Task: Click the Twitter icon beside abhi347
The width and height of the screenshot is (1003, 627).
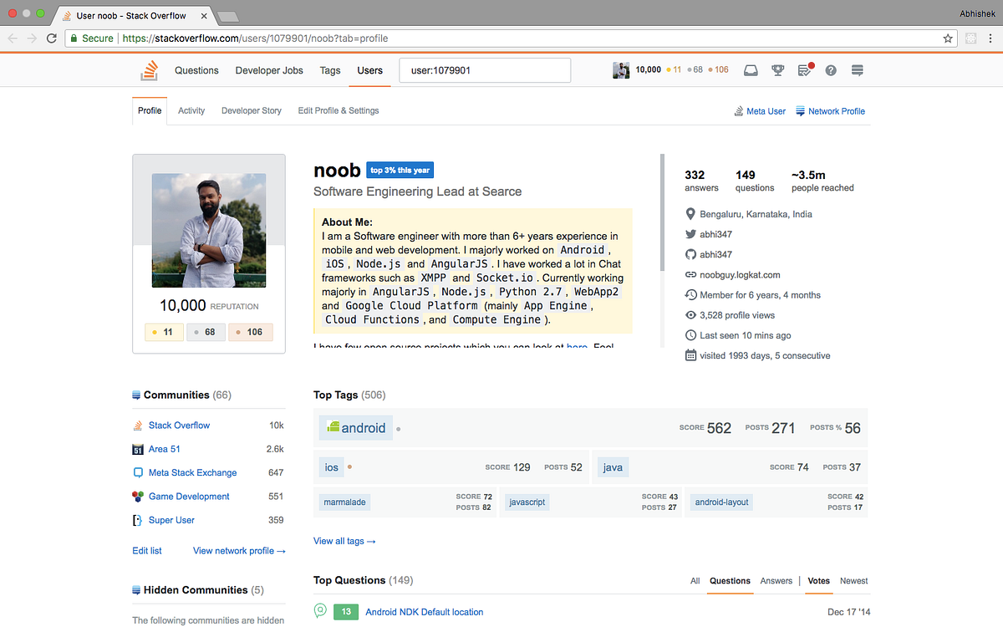Action: click(689, 234)
